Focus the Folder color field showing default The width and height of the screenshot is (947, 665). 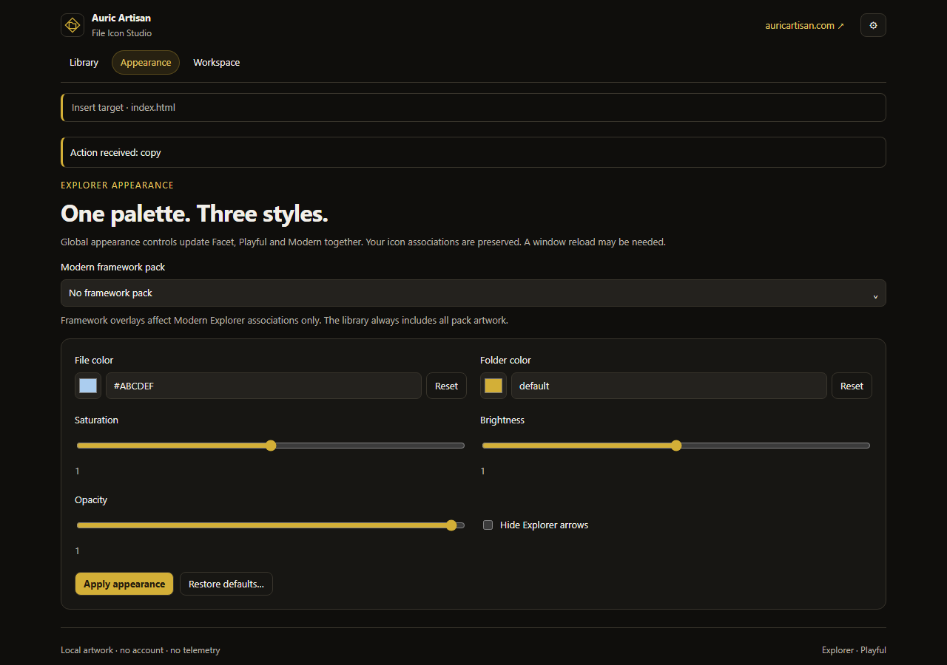coord(669,386)
